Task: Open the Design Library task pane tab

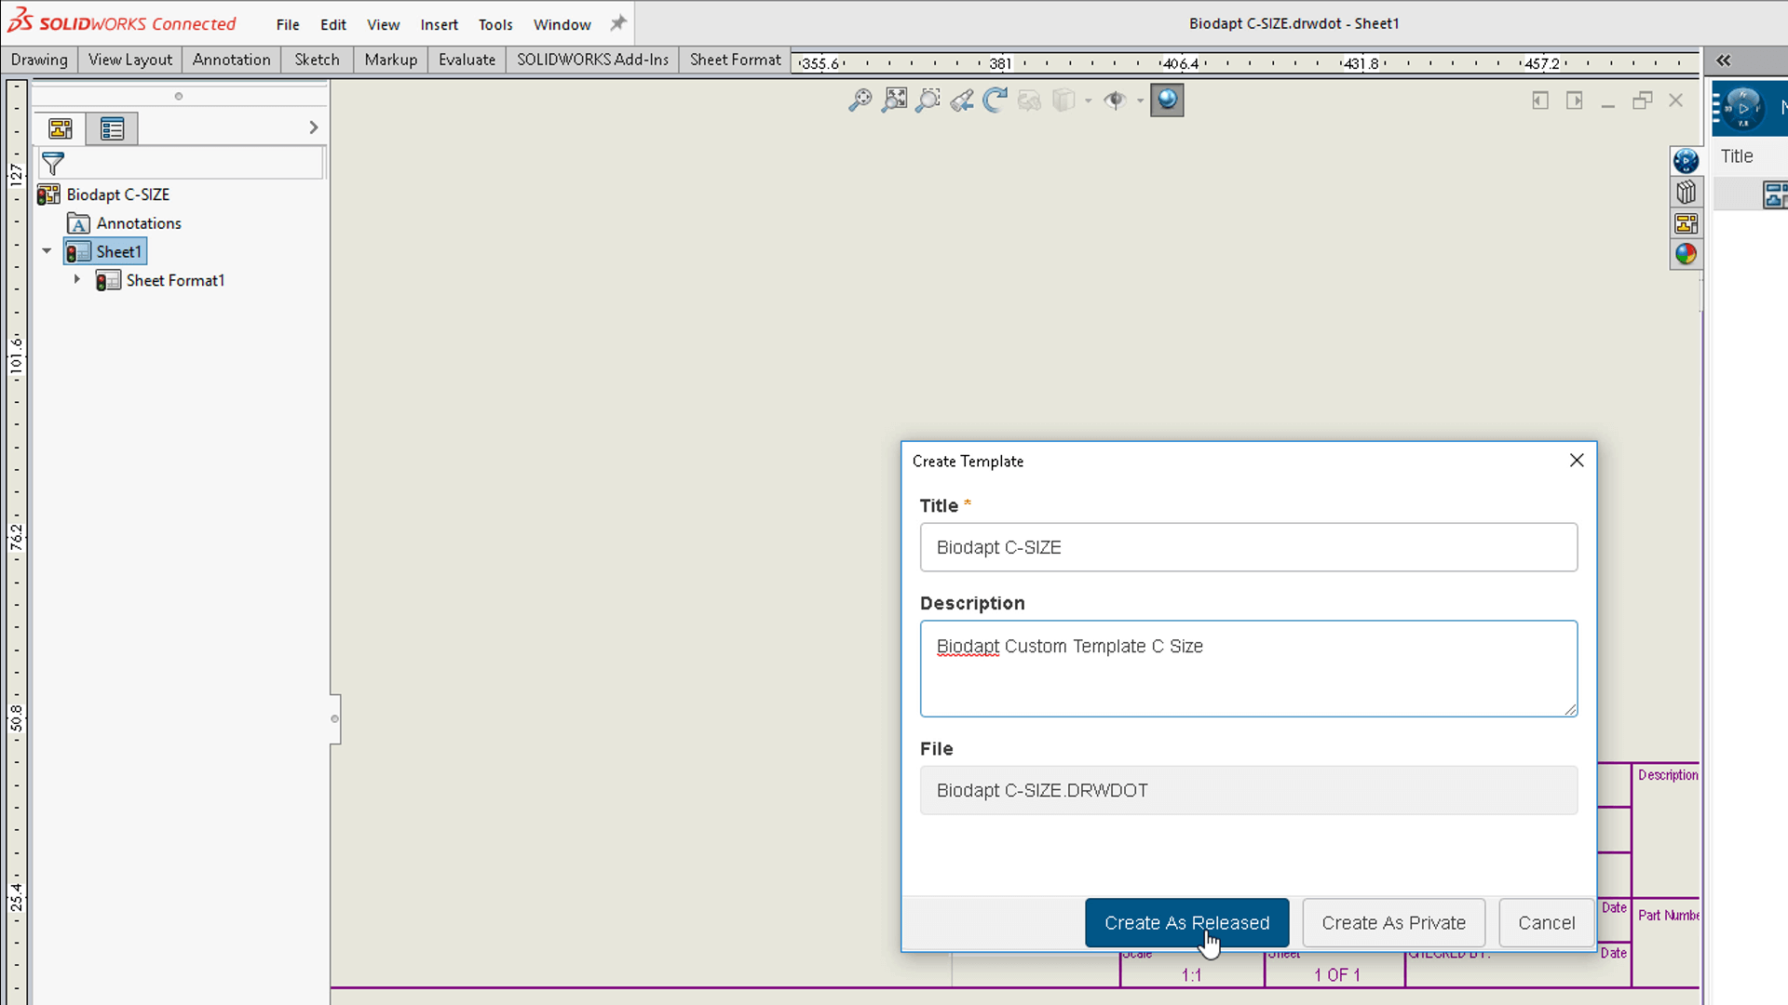Action: 1686,193
